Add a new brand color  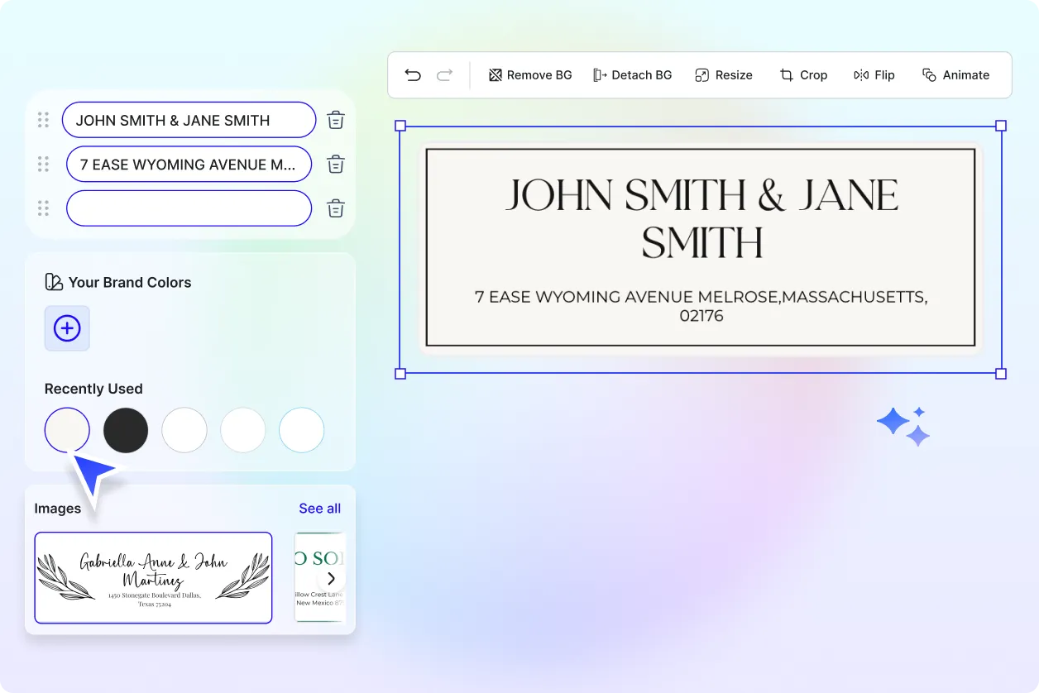[x=67, y=328]
